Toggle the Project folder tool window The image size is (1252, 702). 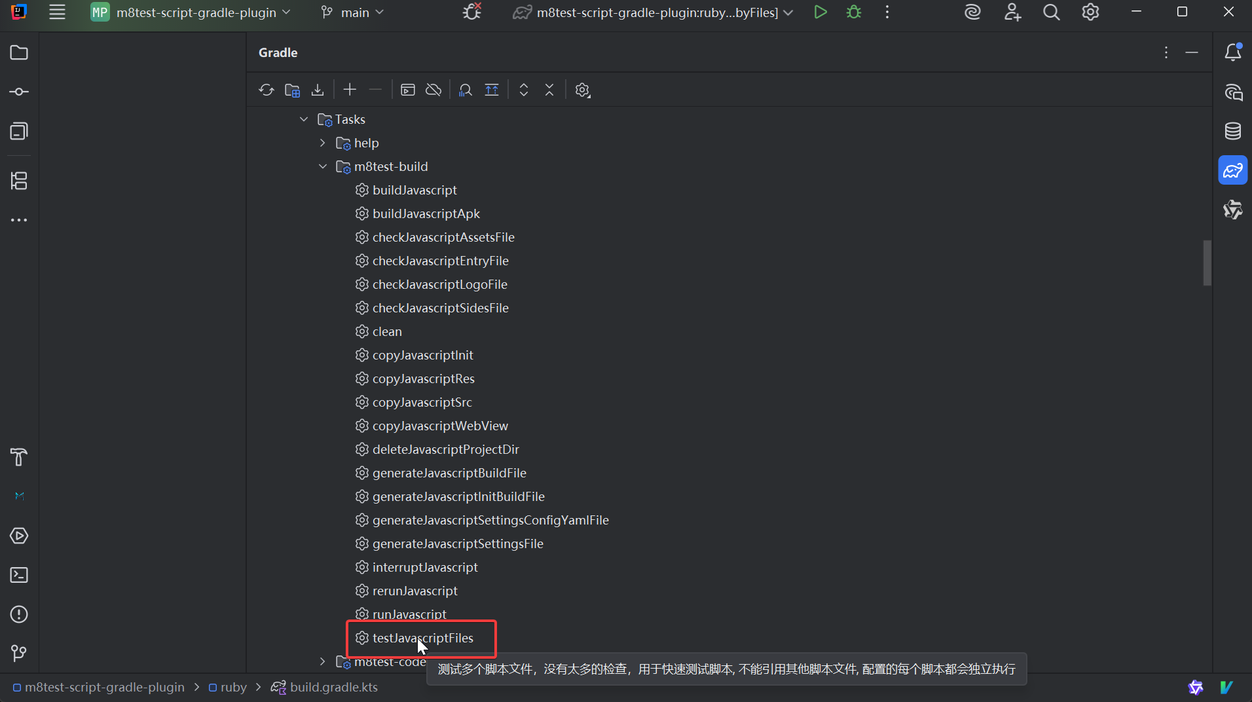pos(19,52)
